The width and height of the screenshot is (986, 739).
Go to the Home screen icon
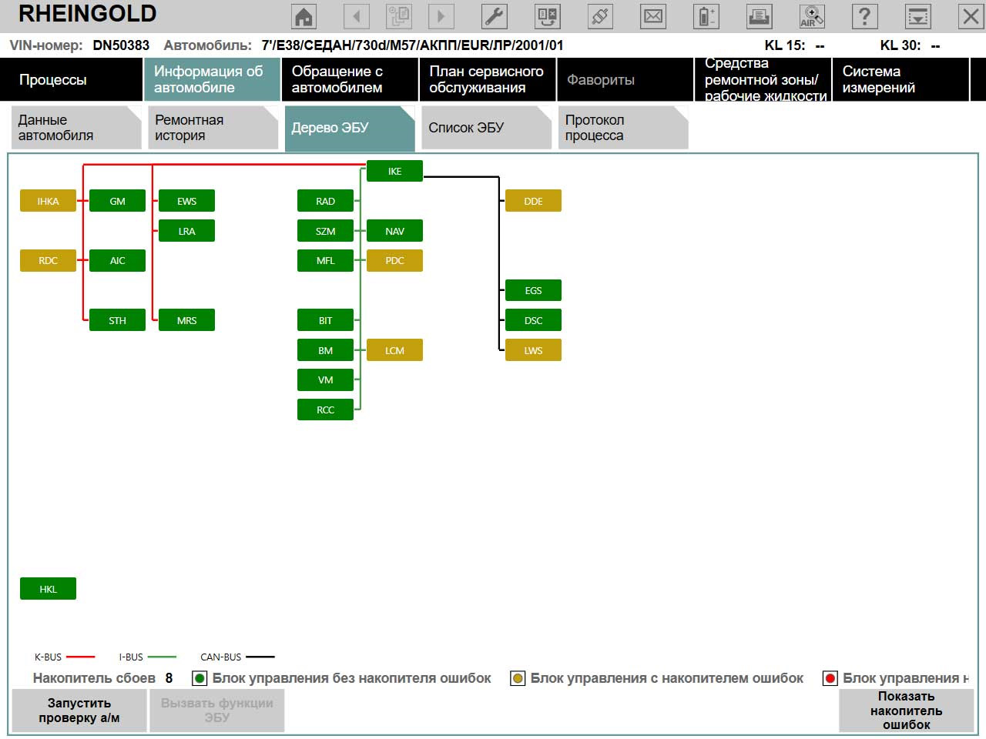tap(305, 16)
